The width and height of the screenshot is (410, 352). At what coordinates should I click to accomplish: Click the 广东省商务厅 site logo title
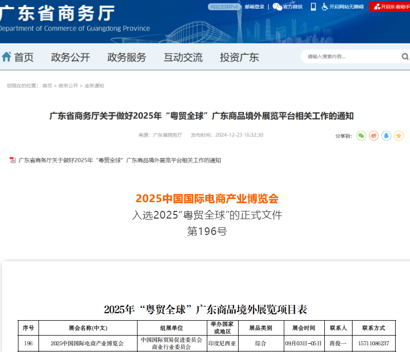(57, 13)
